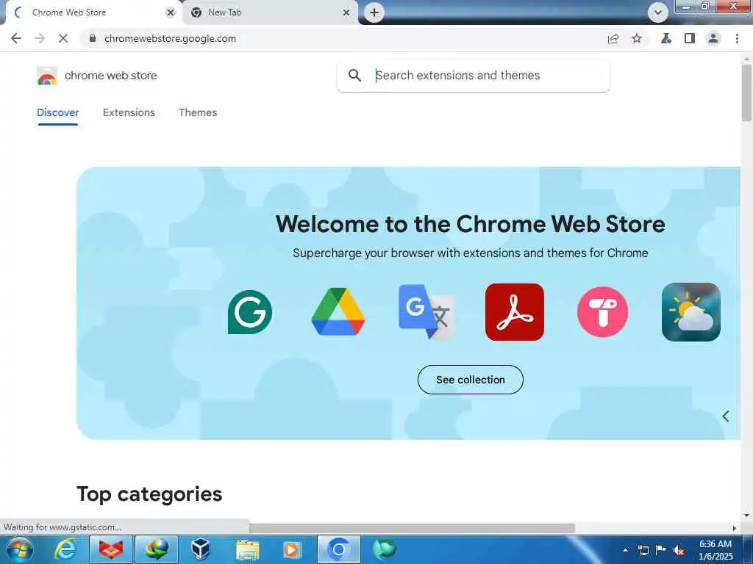Switch to the Chrome Web Store tab

93,12
